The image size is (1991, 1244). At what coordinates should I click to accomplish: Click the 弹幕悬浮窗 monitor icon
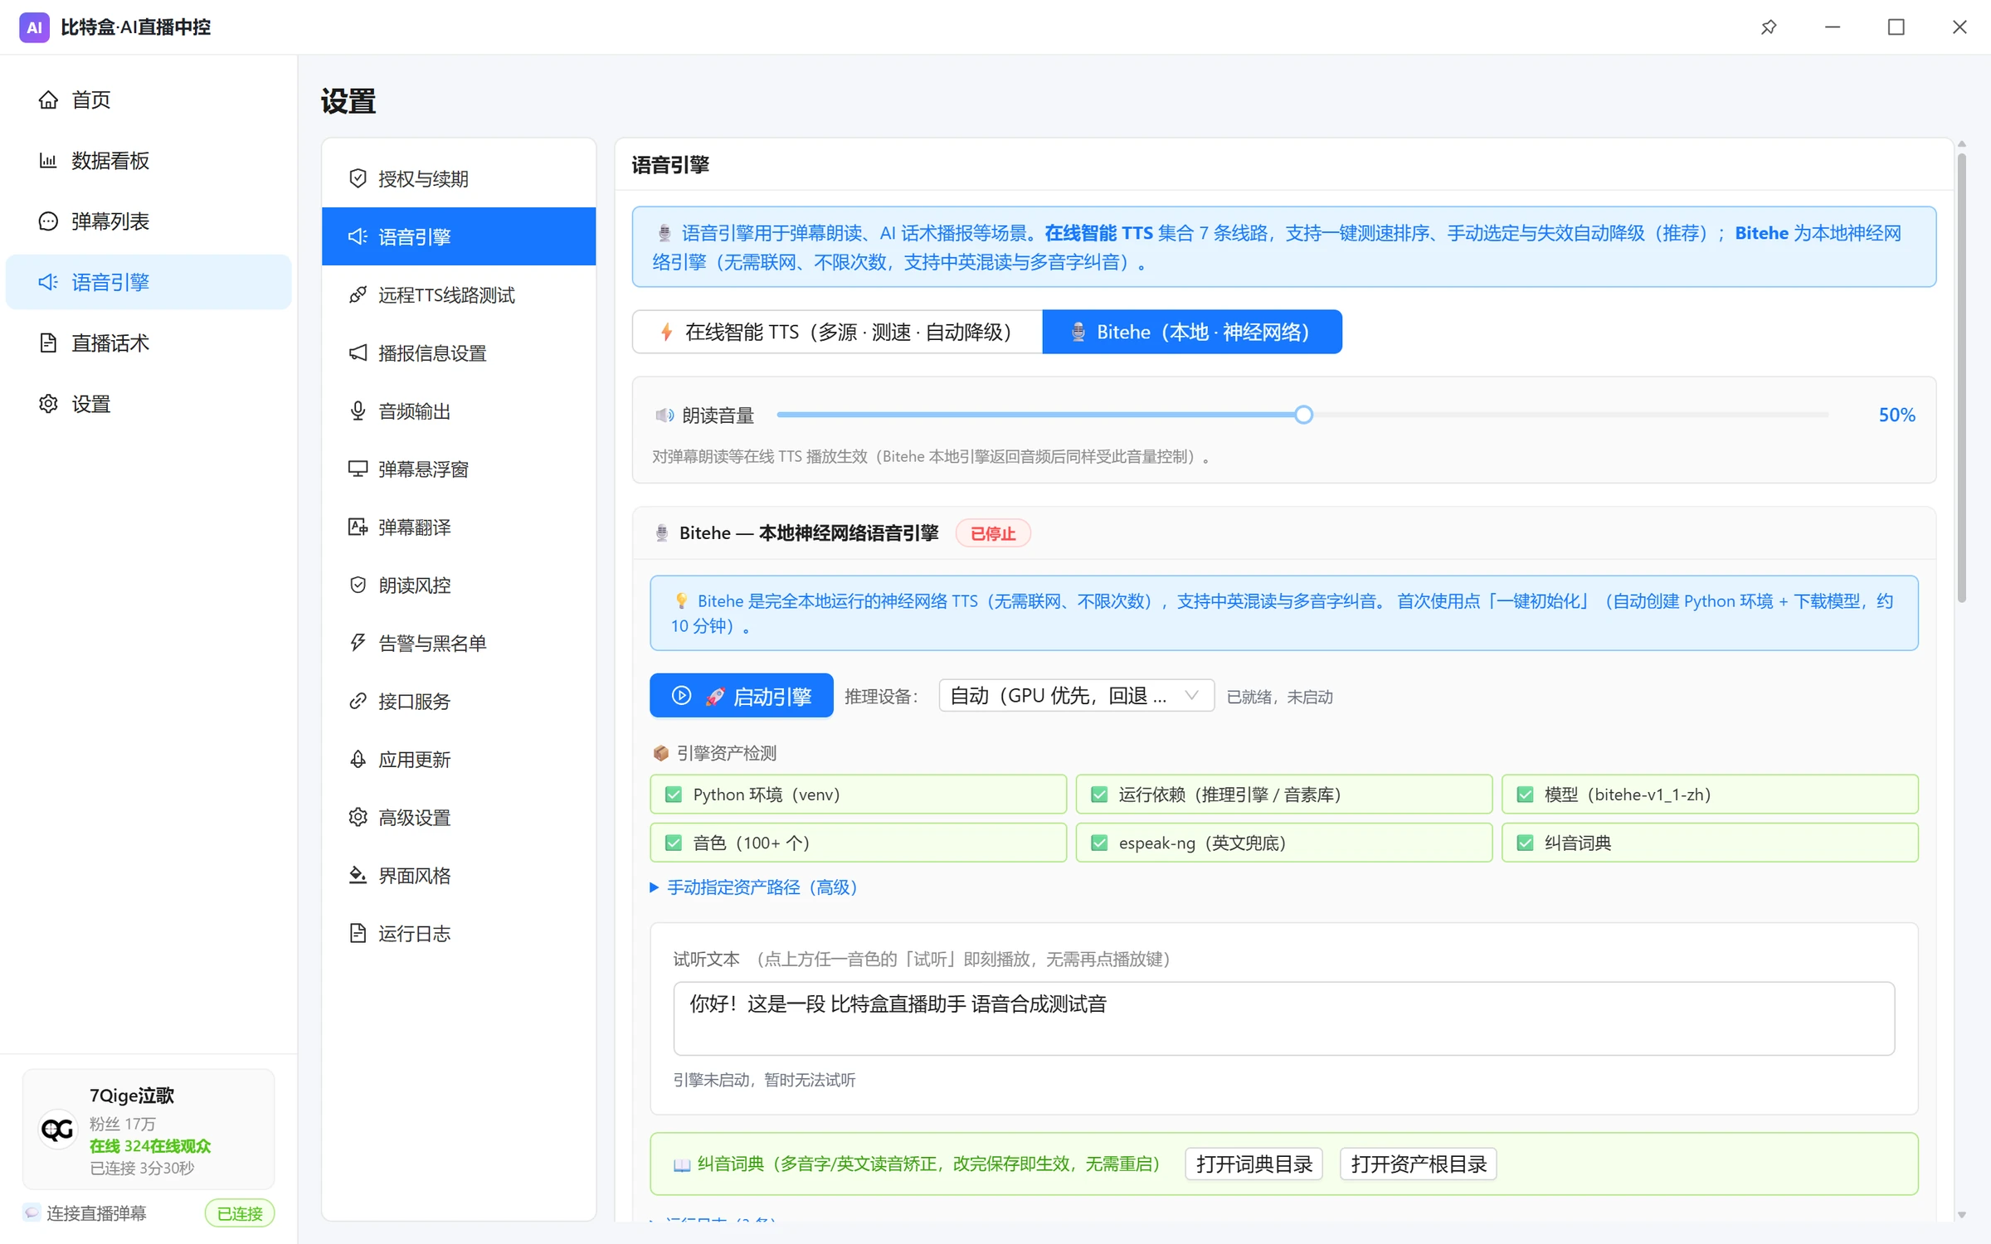click(358, 469)
